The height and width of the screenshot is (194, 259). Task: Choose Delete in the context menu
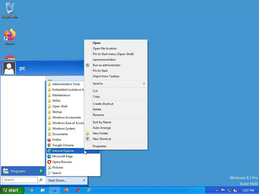click(x=116, y=109)
